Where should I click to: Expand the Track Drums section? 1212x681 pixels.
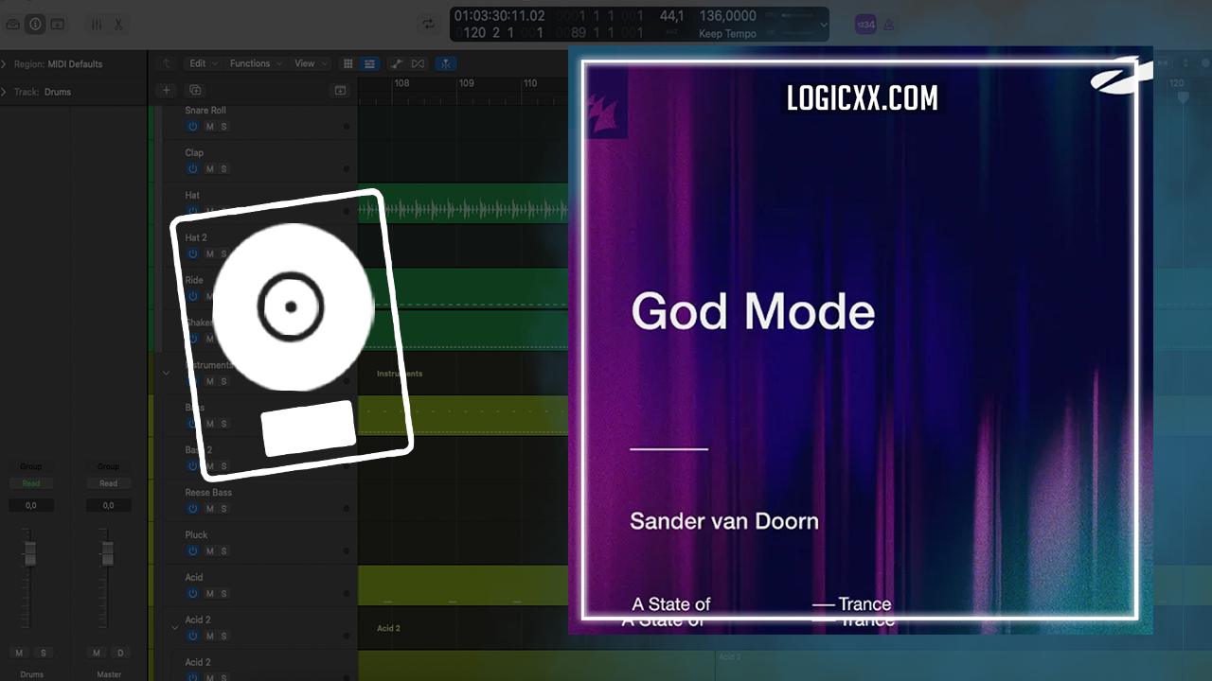(x=4, y=92)
